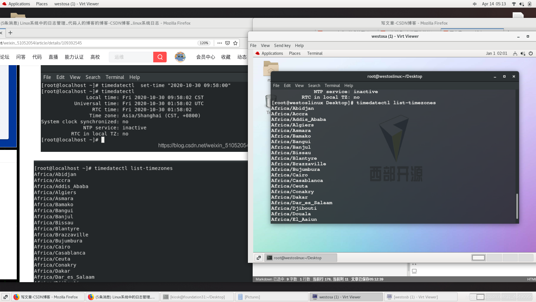Click the guest network icon beside the clock
The width and height of the screenshot is (536, 302).
point(515,53)
